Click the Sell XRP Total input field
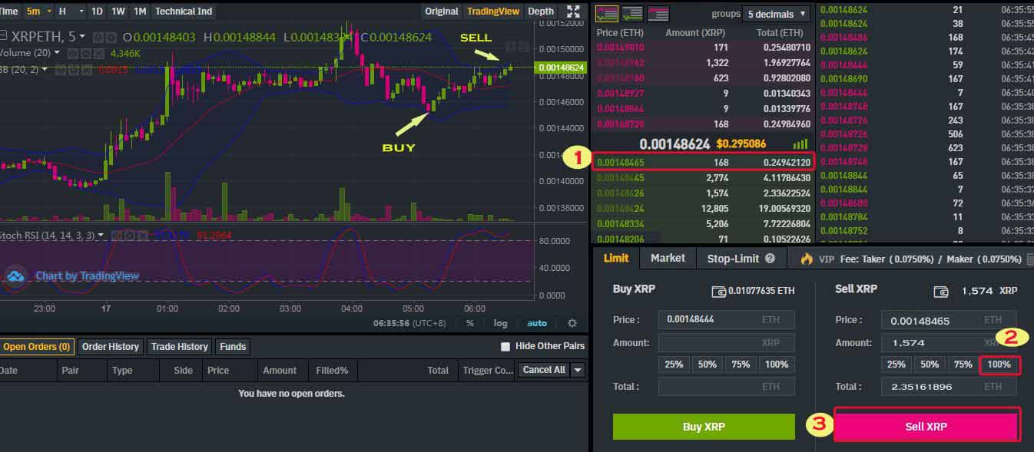 pyautogui.click(x=949, y=387)
